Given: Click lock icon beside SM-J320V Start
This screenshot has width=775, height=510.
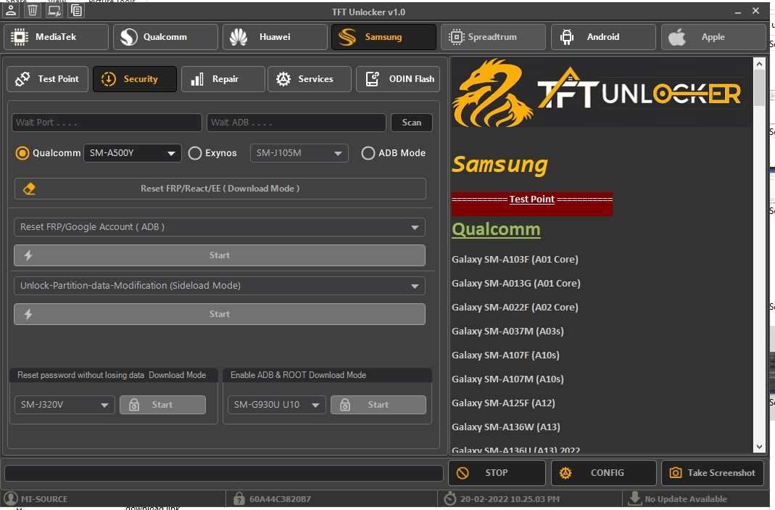Looking at the screenshot, I should pyautogui.click(x=134, y=405).
